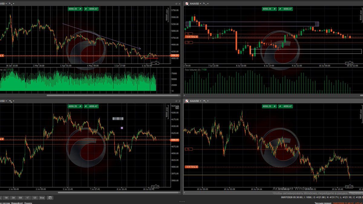363x204 pixels.
Task: Set the chart period to 1M
Action: tap(6, 198)
